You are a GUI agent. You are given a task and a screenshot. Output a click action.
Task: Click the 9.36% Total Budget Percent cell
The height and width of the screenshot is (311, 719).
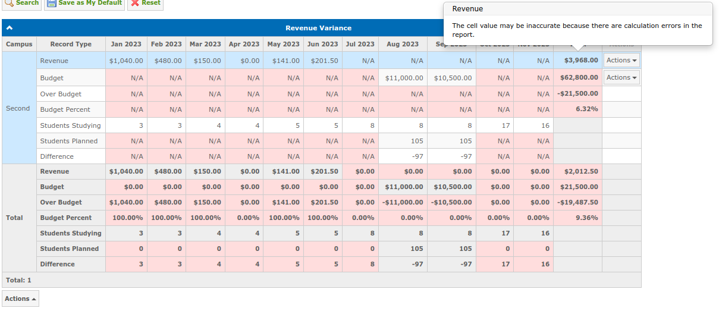[577, 218]
